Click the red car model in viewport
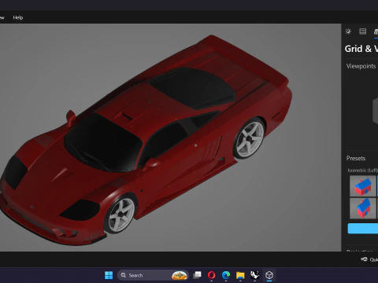The height and width of the screenshot is (283, 378). tap(146, 139)
